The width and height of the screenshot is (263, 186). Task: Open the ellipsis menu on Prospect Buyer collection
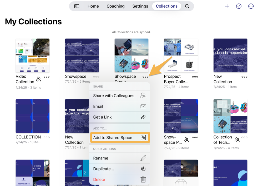coord(195,77)
